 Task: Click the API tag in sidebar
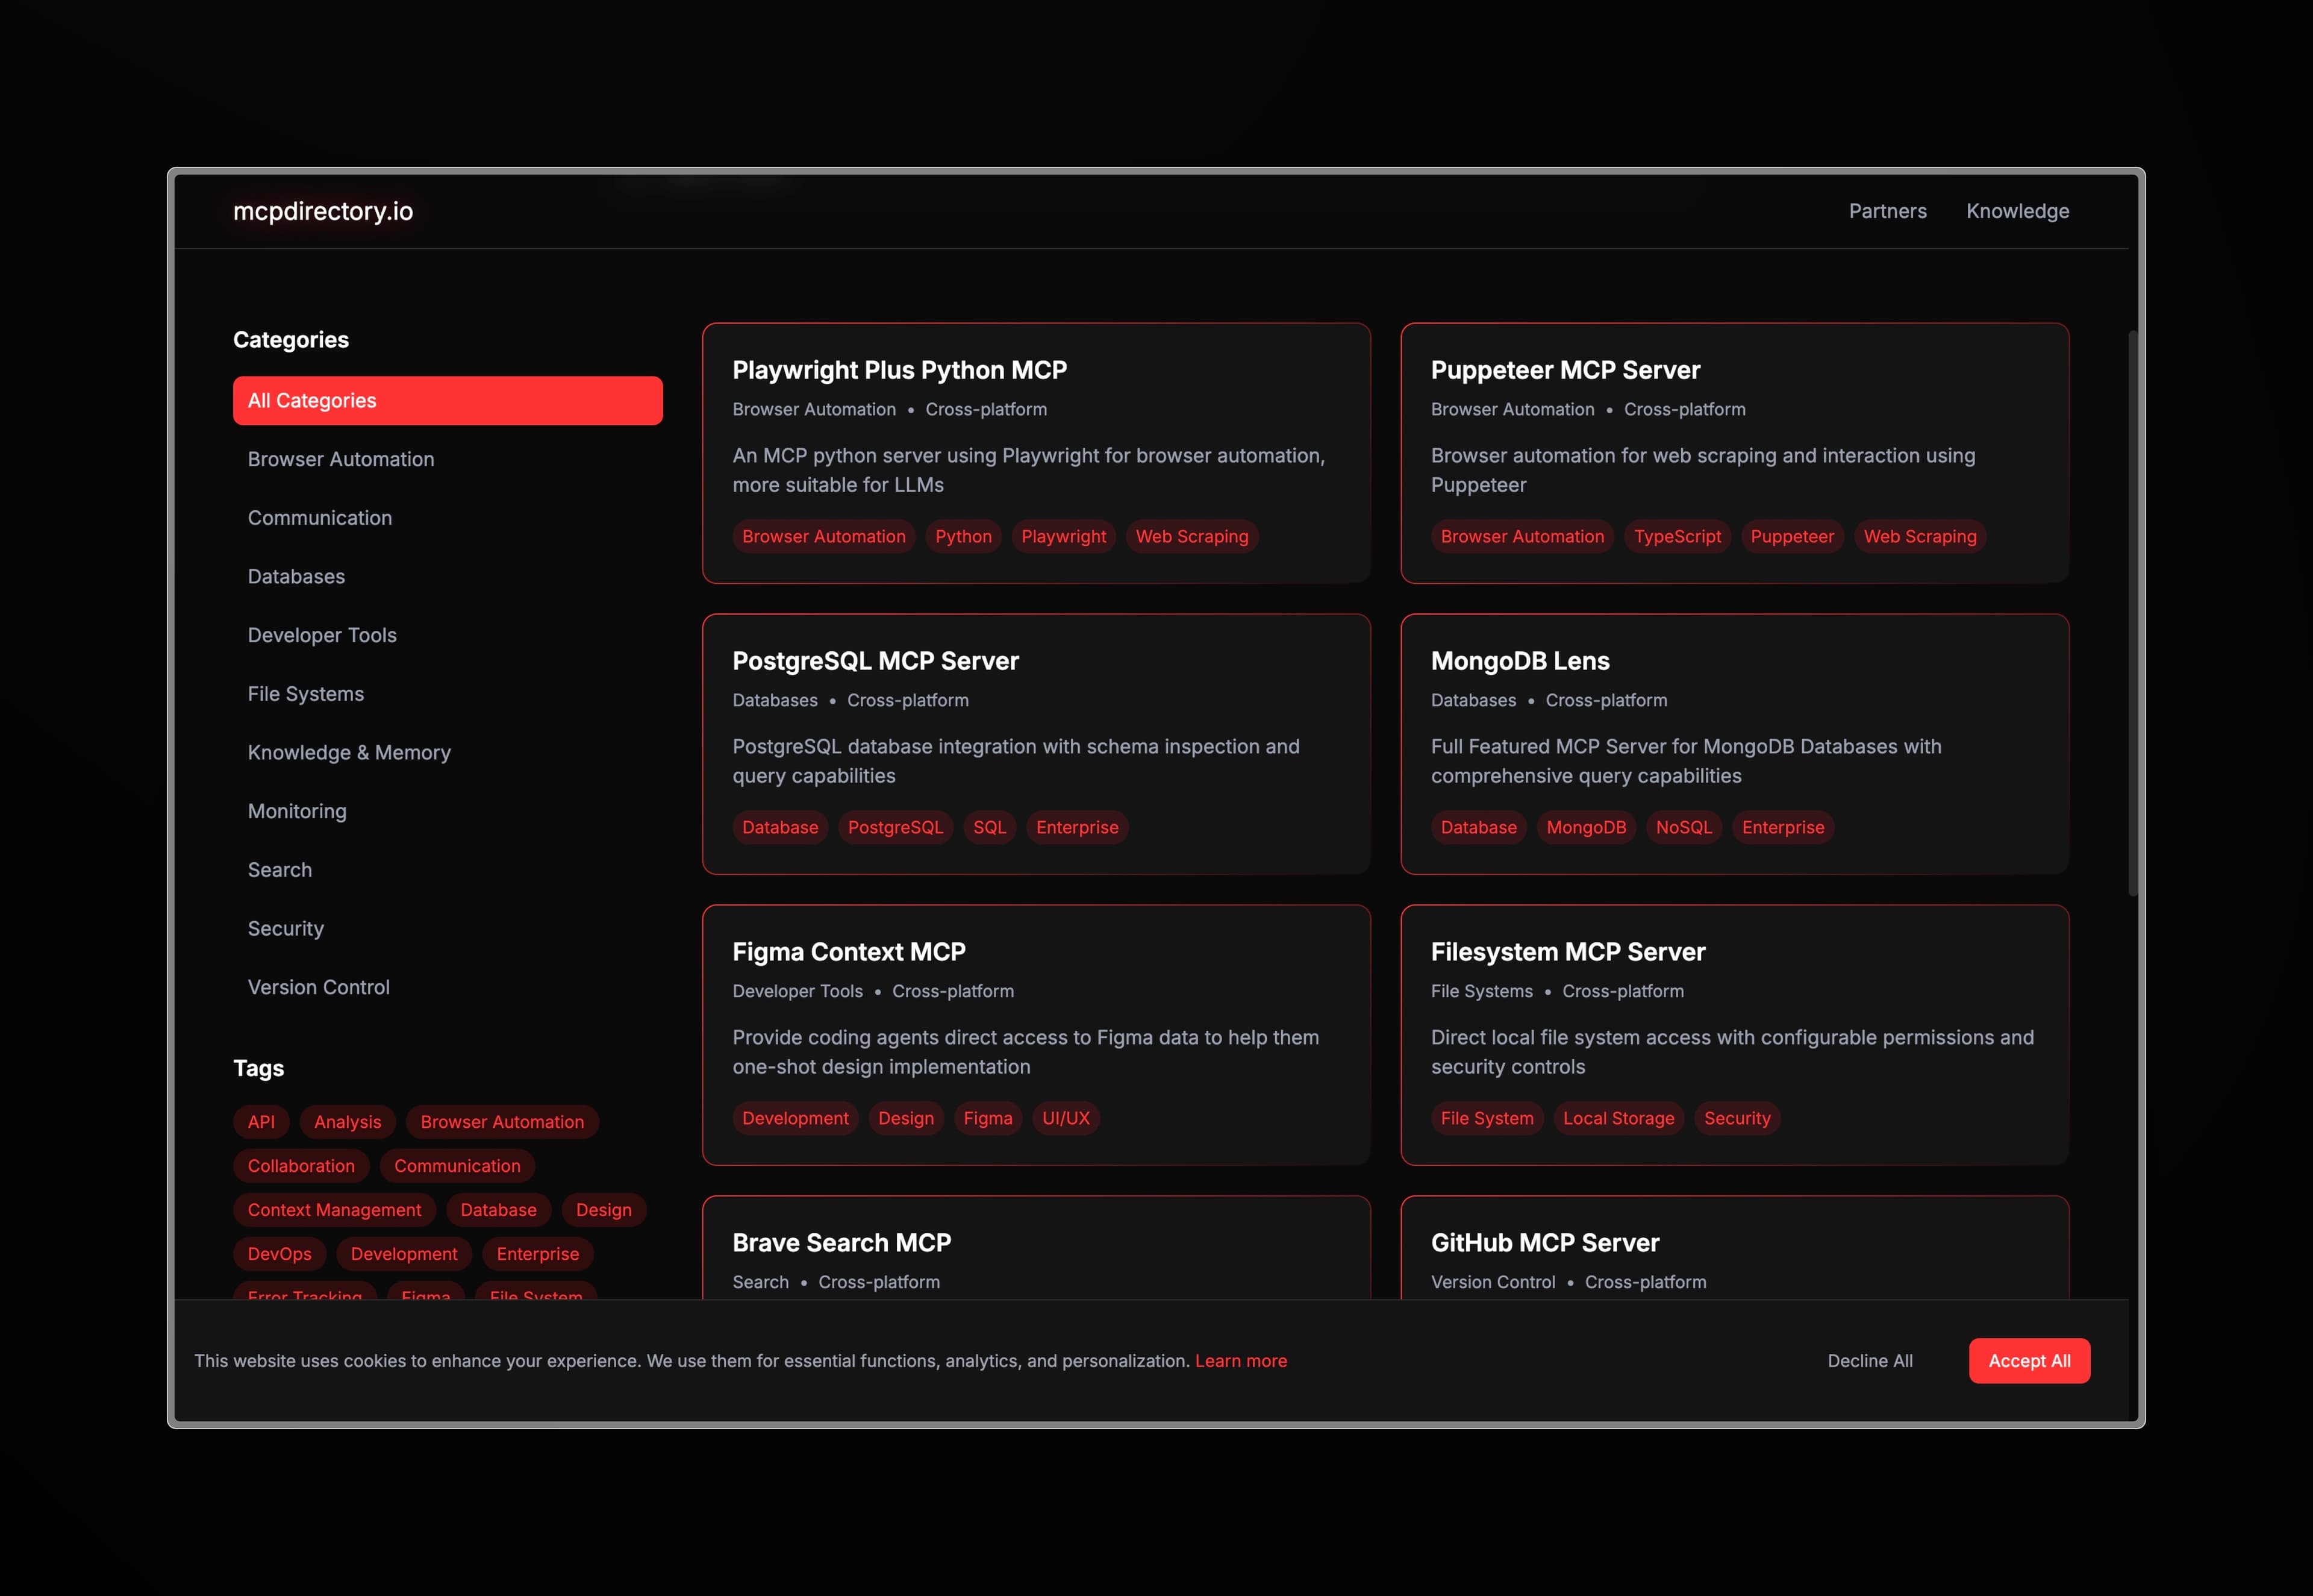pyautogui.click(x=261, y=1122)
